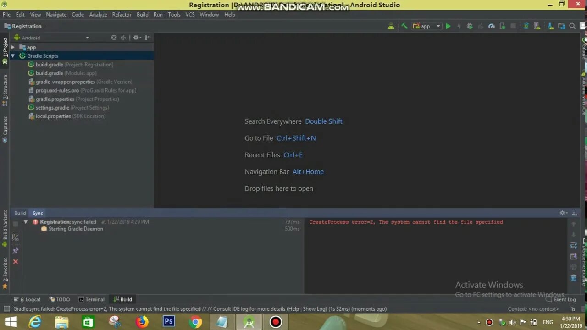
Task: Open the AVD Manager icon
Action: (x=537, y=26)
